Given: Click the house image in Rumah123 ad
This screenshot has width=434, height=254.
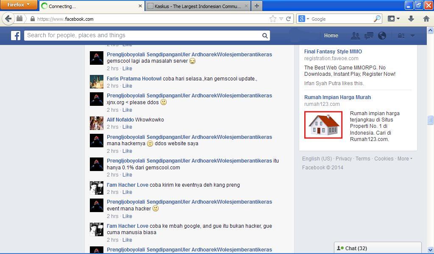Looking at the screenshot, I should click(323, 125).
